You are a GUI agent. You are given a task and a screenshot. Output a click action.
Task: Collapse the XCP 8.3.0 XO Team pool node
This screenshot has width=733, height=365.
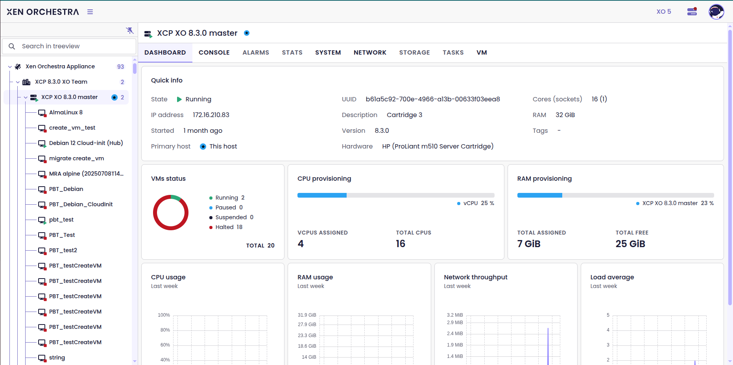pyautogui.click(x=18, y=82)
